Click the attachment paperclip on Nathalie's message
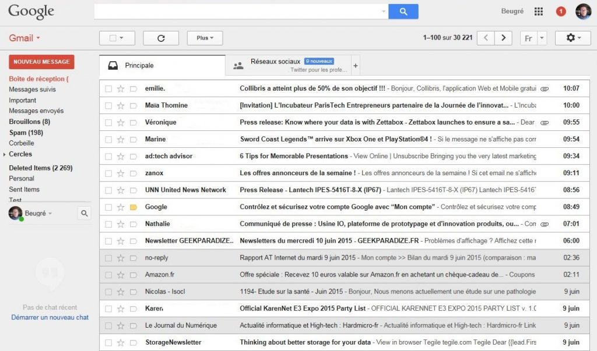 545,224
